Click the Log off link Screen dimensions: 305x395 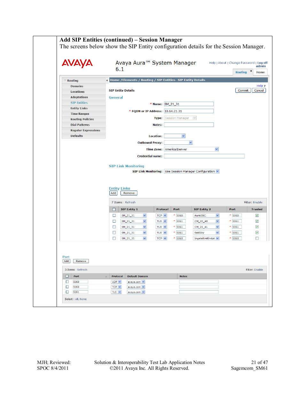[x=262, y=63]
